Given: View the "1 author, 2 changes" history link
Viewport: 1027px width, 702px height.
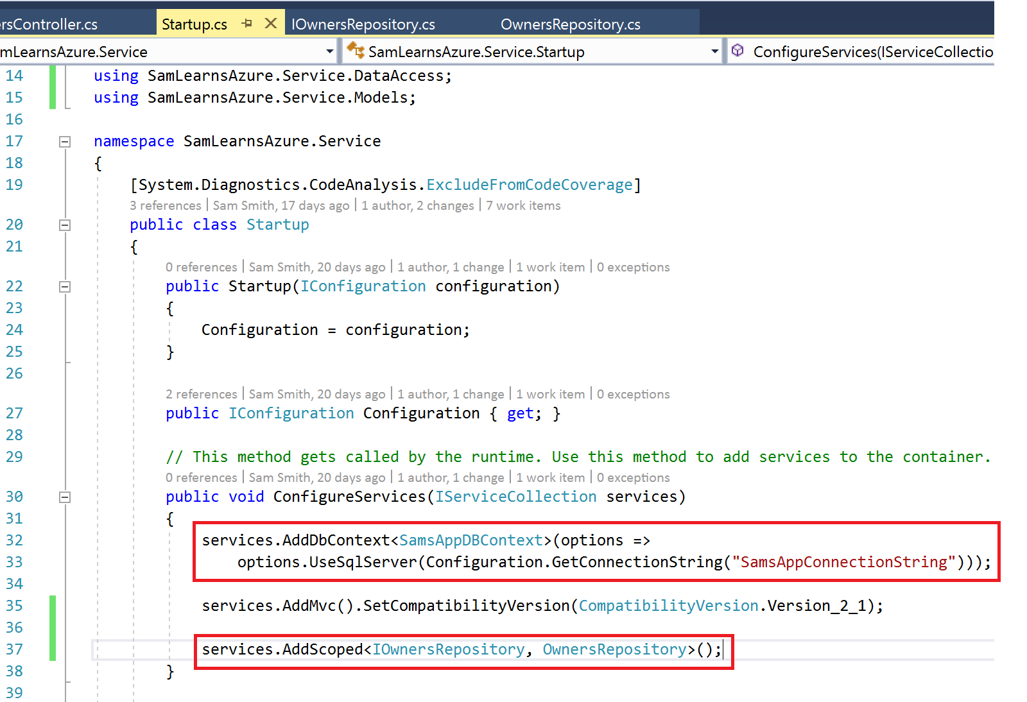Looking at the screenshot, I should [417, 205].
